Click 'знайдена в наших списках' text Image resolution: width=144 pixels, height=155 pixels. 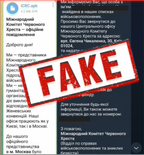coord(88,12)
